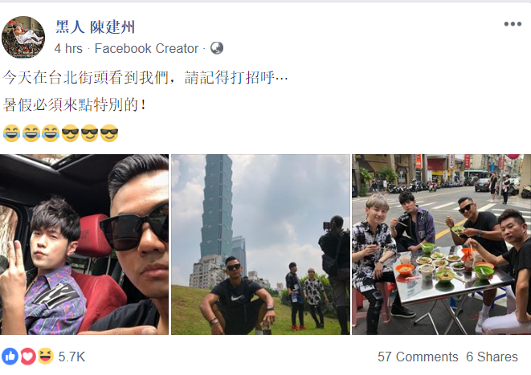Open 黑人 陳建州 profile picture
The image size is (531, 375).
(23, 37)
